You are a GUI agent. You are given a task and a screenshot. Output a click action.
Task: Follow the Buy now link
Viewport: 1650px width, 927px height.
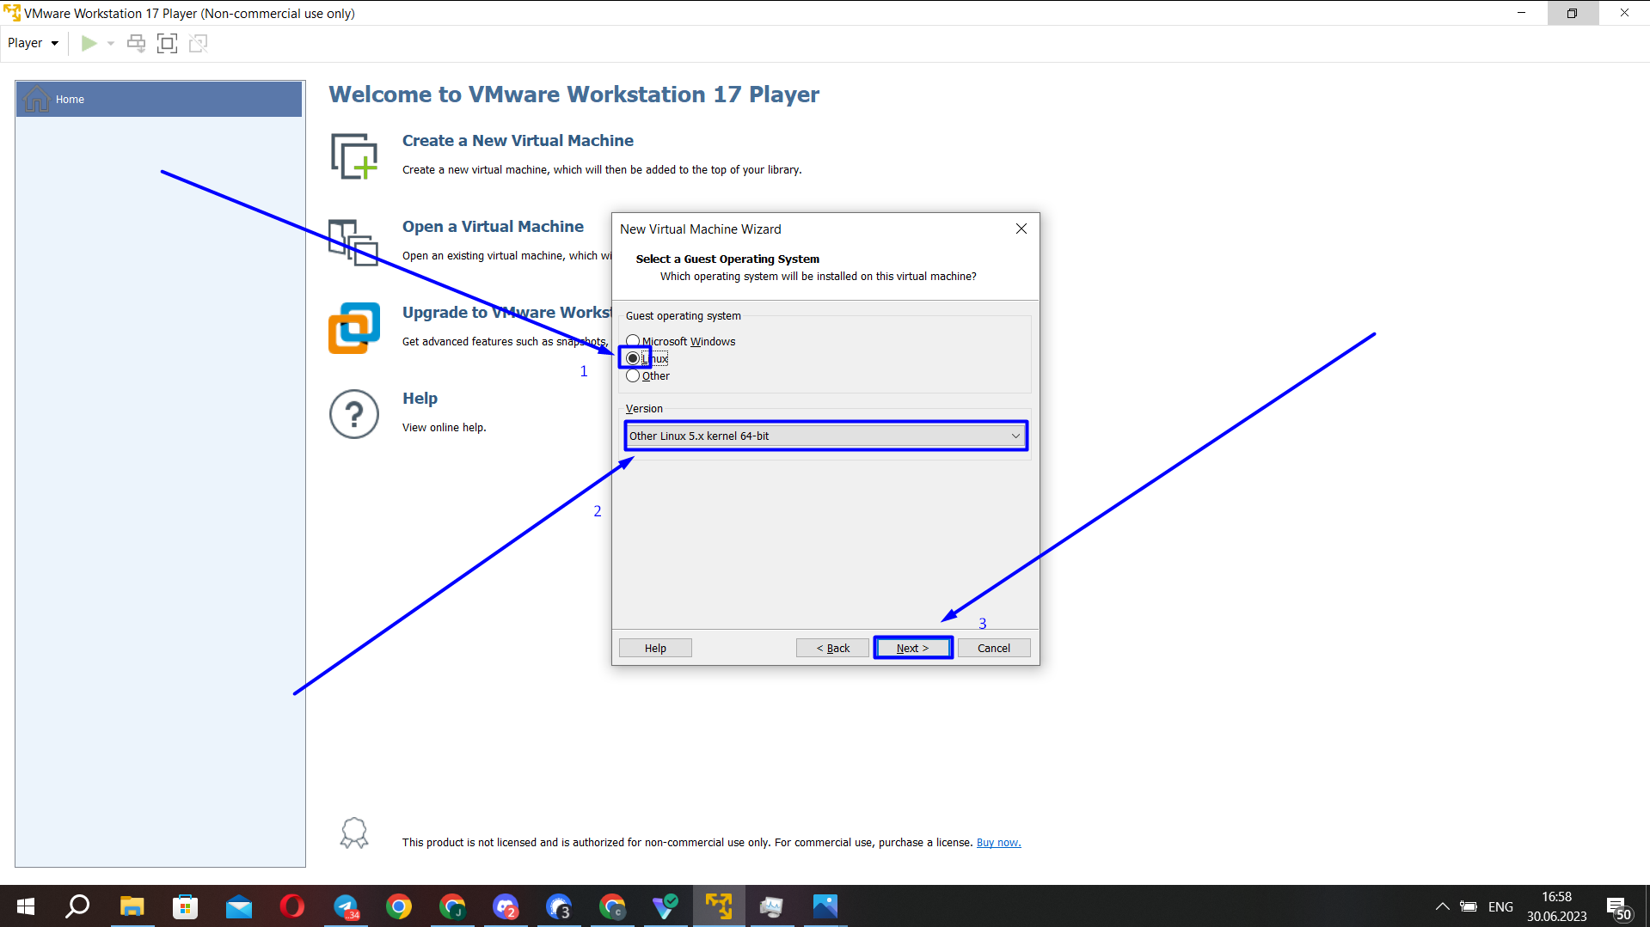tap(998, 843)
